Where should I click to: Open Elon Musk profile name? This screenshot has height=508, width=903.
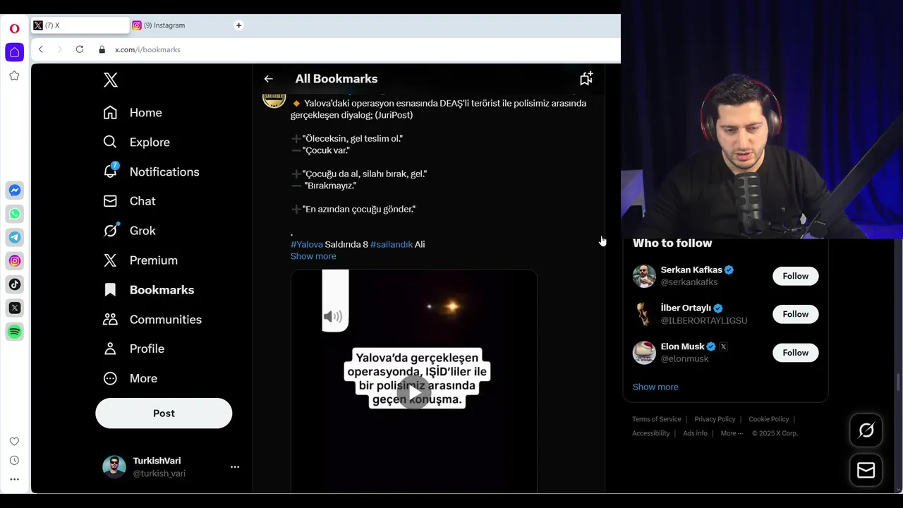tap(682, 346)
